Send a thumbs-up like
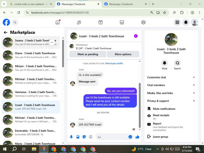This screenshot has width=204, height=153. tap(137, 137)
